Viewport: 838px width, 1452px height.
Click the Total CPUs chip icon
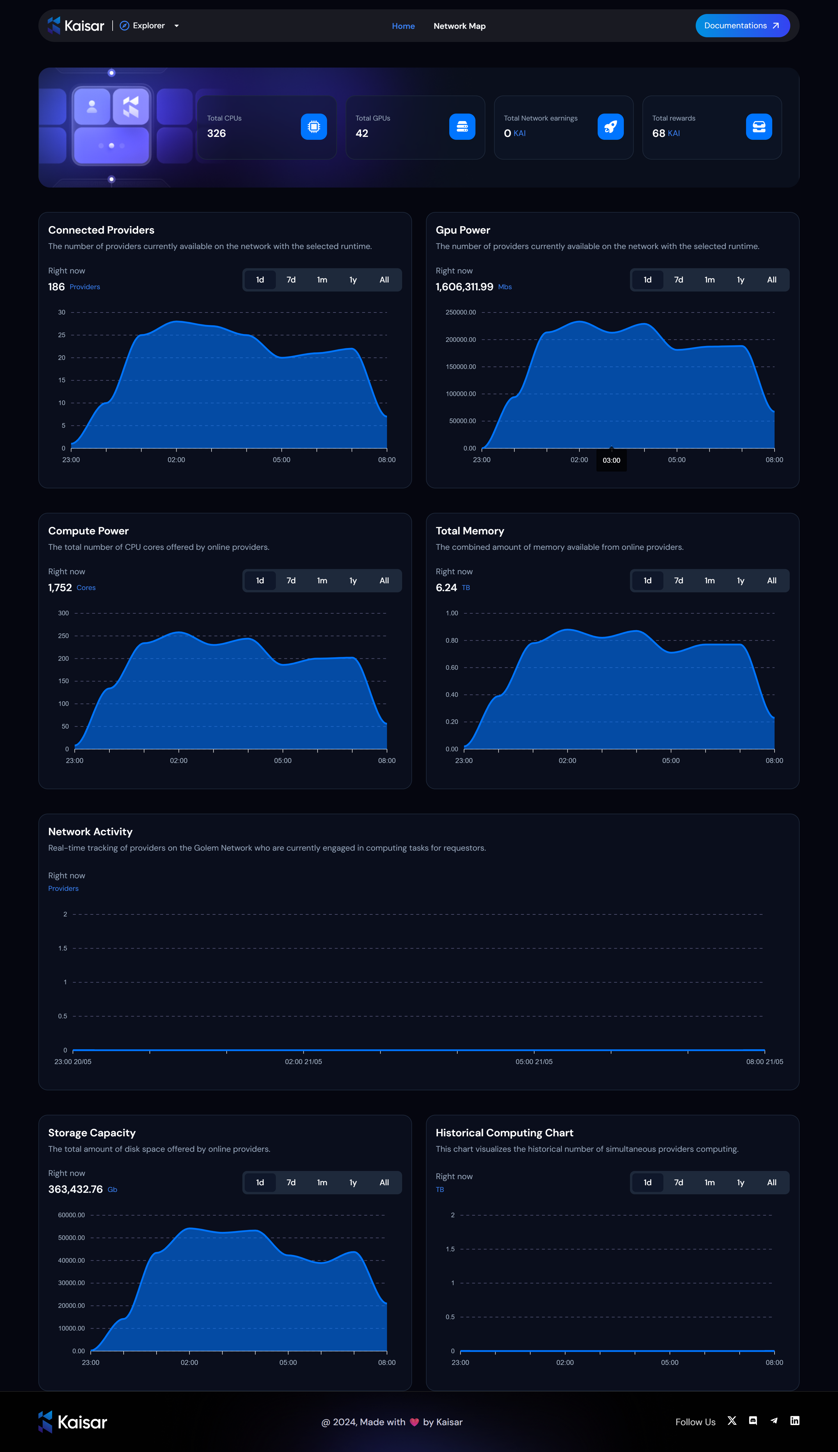[x=314, y=127]
